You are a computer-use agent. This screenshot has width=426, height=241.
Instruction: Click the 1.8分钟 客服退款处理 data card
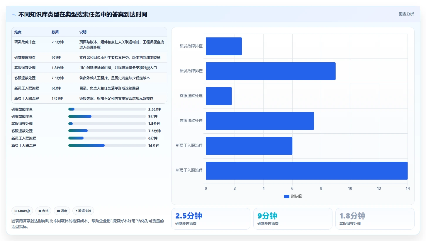(375, 219)
